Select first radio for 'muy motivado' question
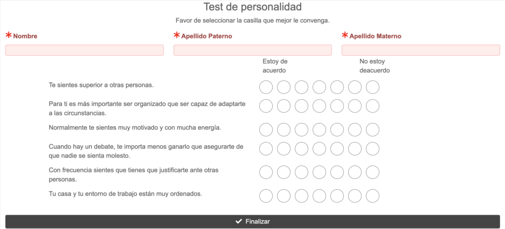Viewport: 505px width, 229px height. coord(266,130)
